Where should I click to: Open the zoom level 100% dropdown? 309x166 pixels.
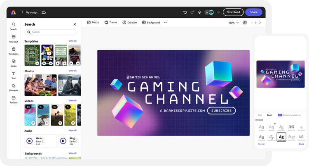point(233,23)
